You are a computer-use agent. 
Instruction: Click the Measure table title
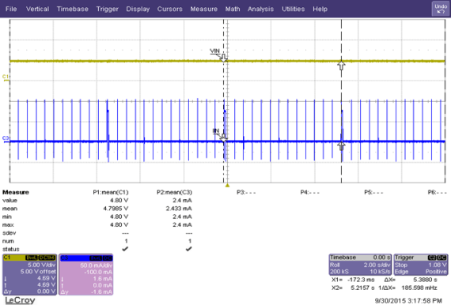click(x=16, y=192)
